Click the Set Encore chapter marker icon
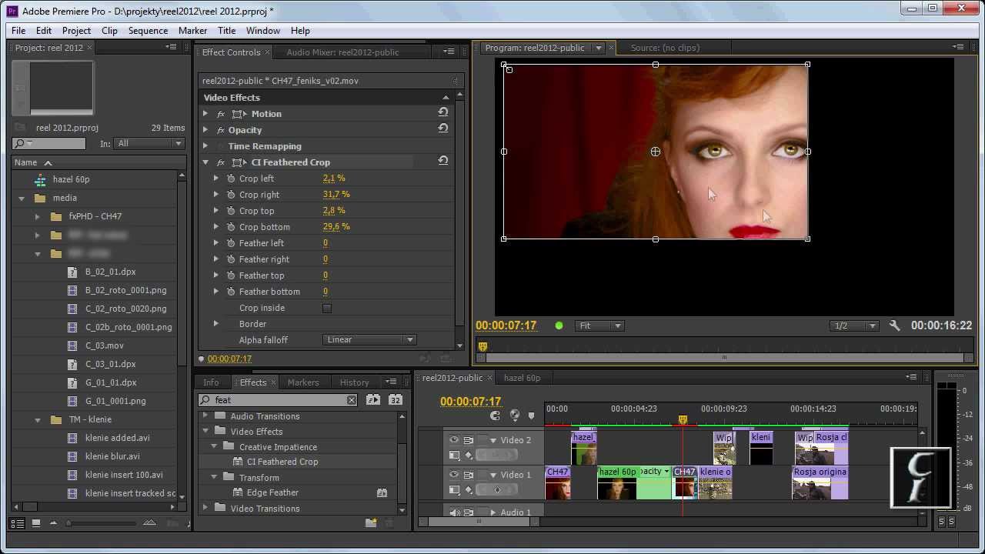Viewport: 985px width, 554px height. coord(514,415)
